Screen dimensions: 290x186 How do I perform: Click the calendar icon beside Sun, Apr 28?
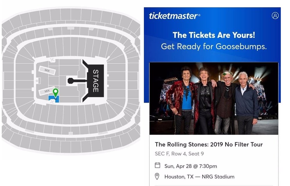pyautogui.click(x=157, y=165)
